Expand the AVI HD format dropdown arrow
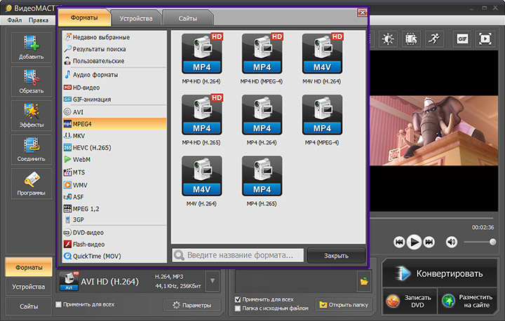Screen dimensions: 505x321 point(213,281)
